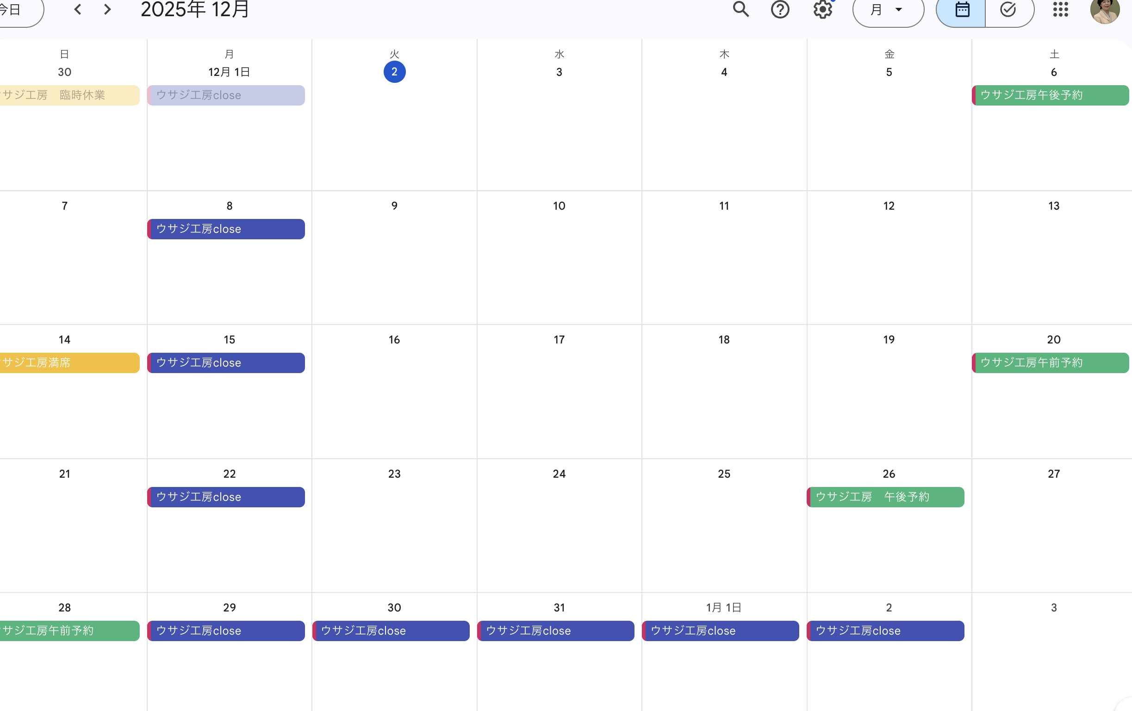Open the help question mark icon
This screenshot has width=1132, height=711.
(x=780, y=9)
